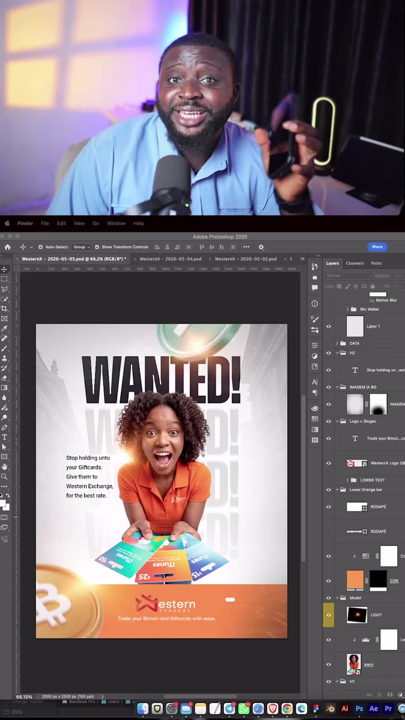
Task: Expand the DATA group
Action: click(337, 343)
